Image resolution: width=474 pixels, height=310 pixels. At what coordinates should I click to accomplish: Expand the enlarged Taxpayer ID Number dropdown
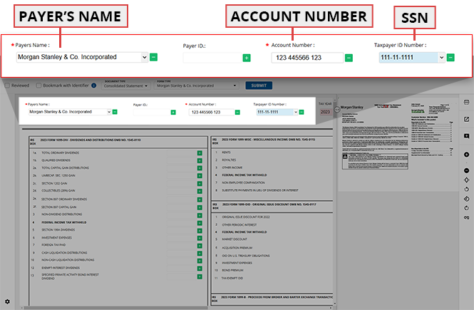[442, 58]
